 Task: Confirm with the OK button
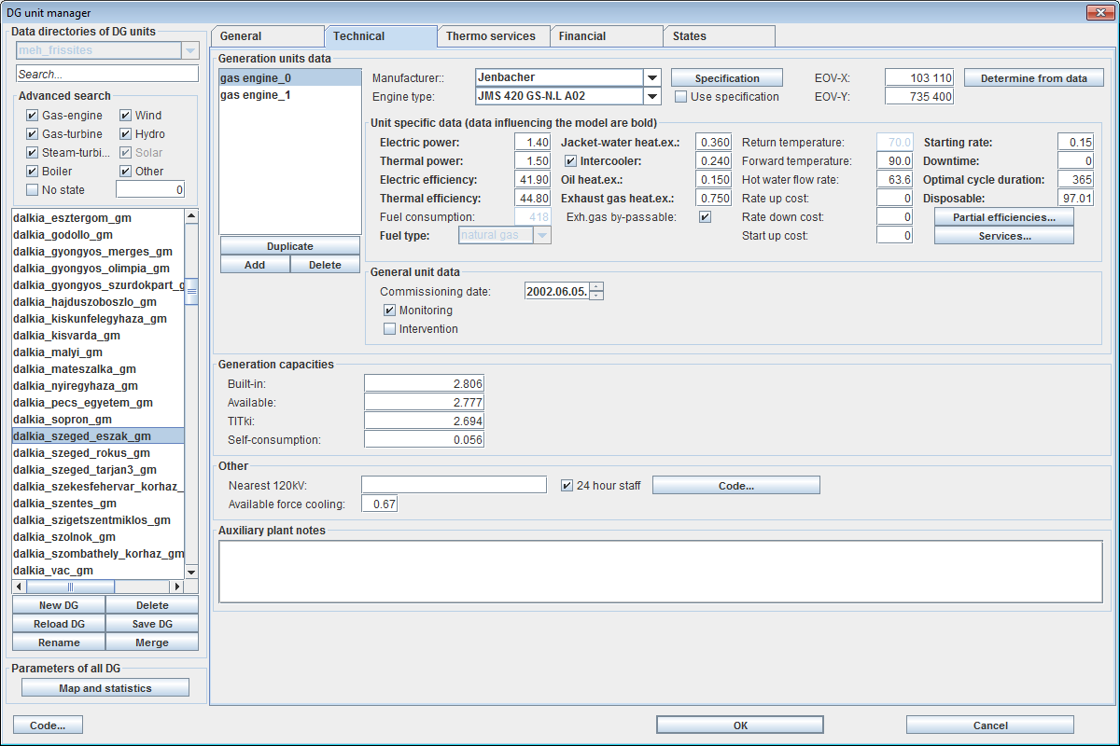pyautogui.click(x=740, y=725)
